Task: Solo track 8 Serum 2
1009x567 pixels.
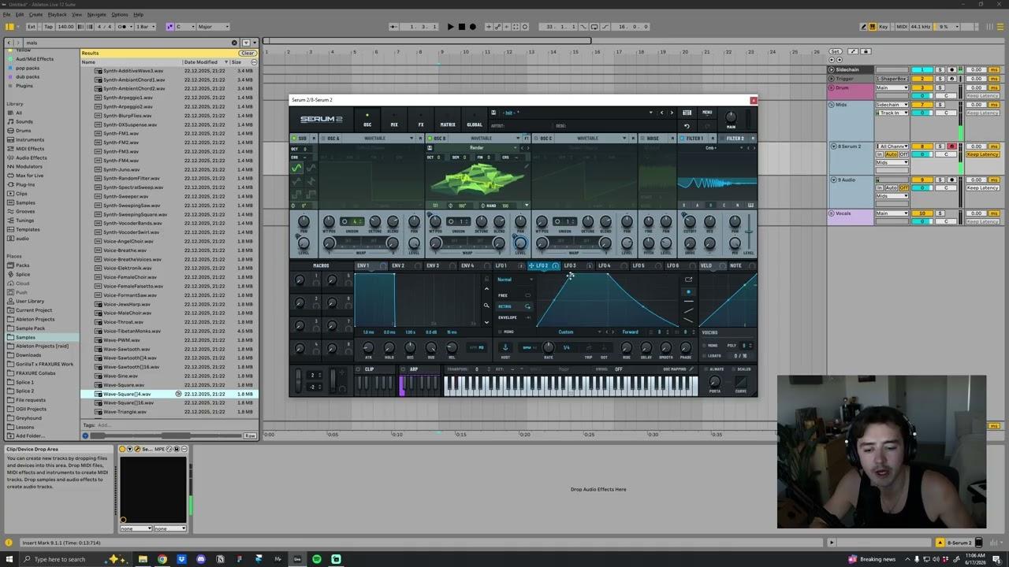Action: tap(940, 146)
